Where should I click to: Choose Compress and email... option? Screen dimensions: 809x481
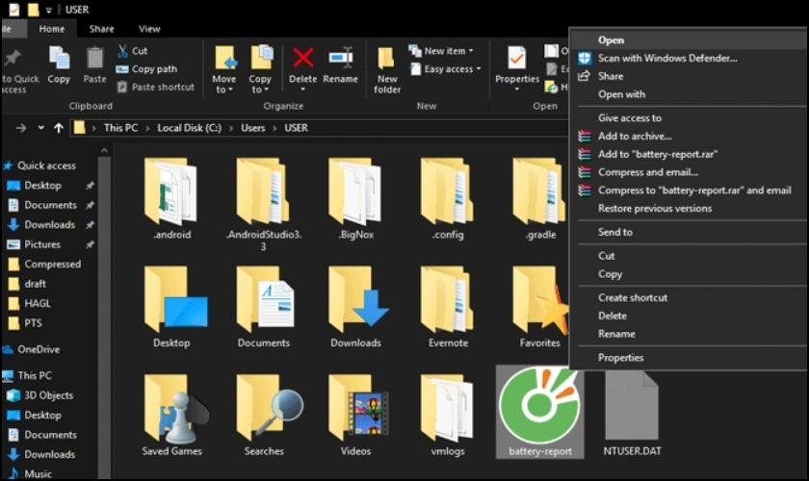coord(689,172)
